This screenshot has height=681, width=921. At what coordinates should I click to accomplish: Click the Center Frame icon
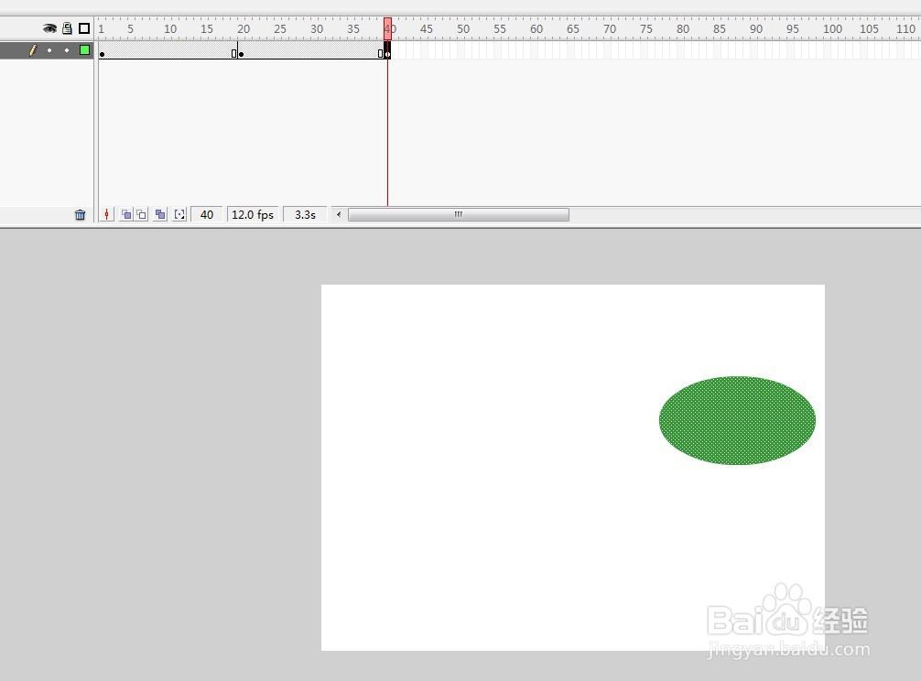pos(106,214)
